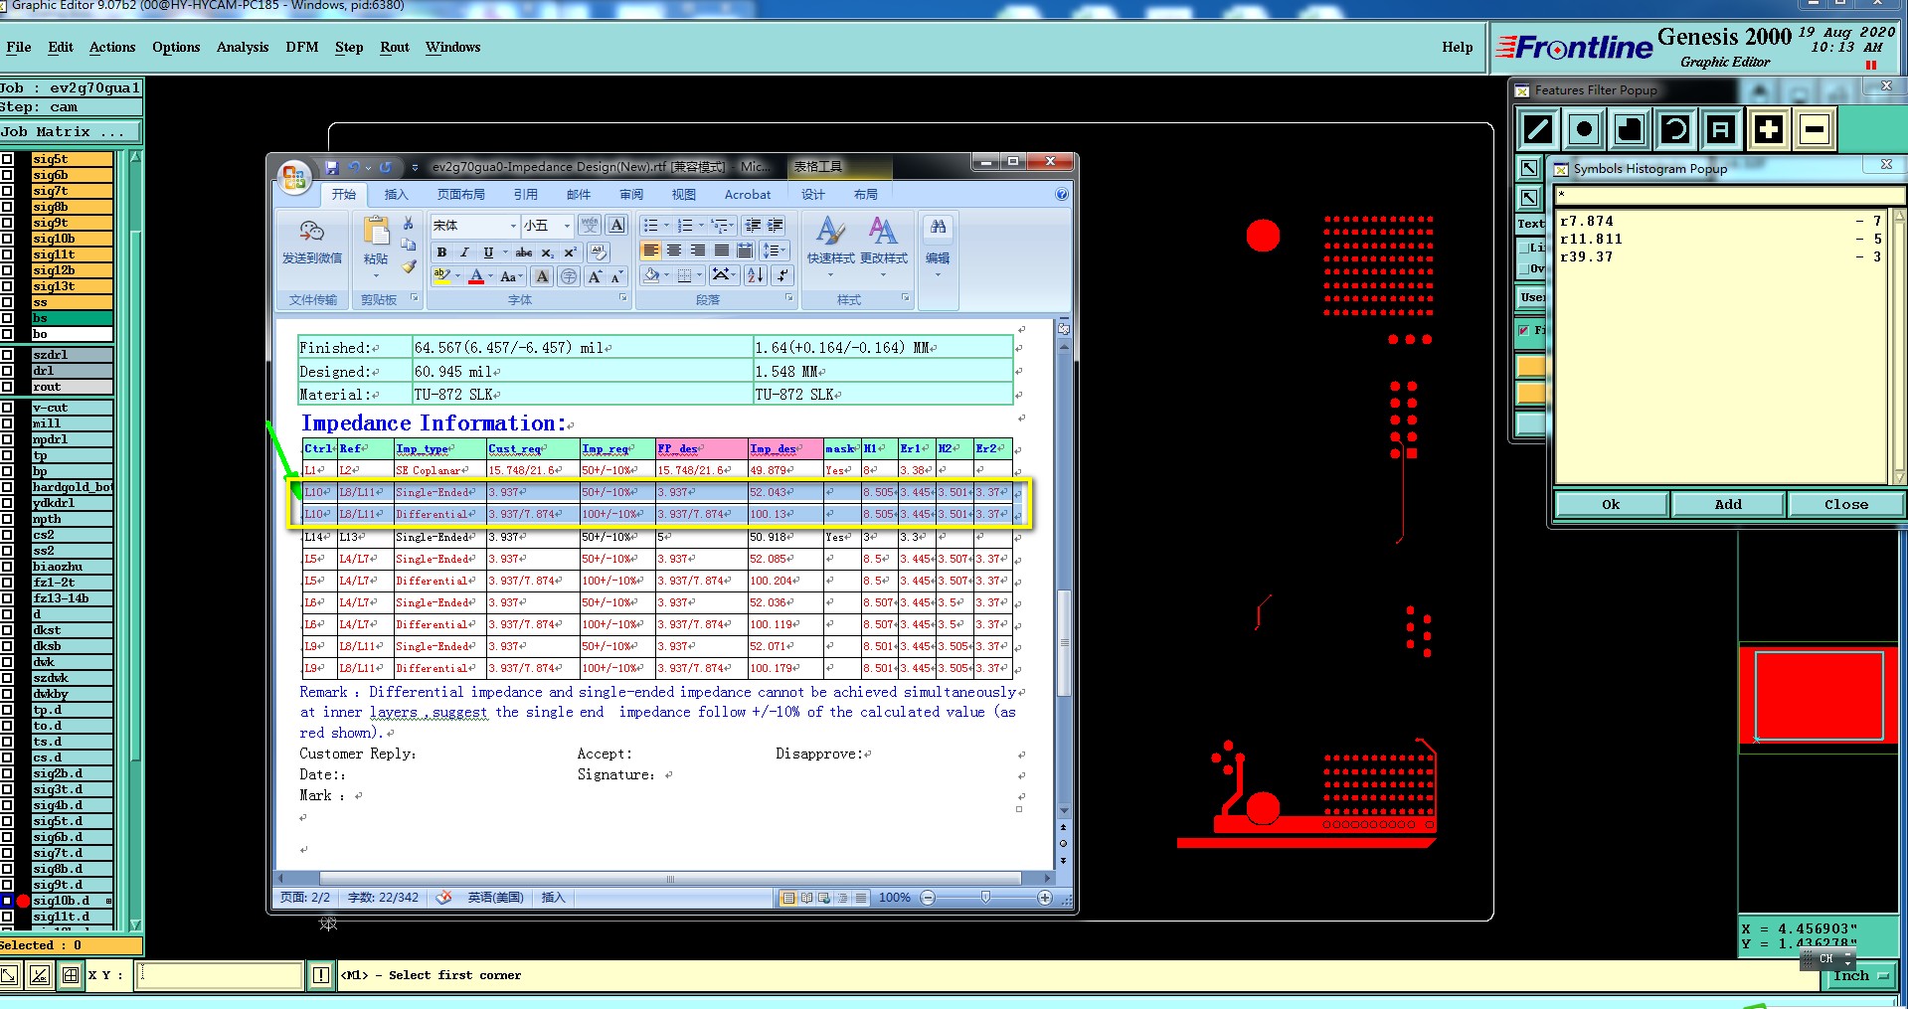Apply strikethrough formatting in Word
This screenshot has height=1009, width=1908.
[x=524, y=252]
